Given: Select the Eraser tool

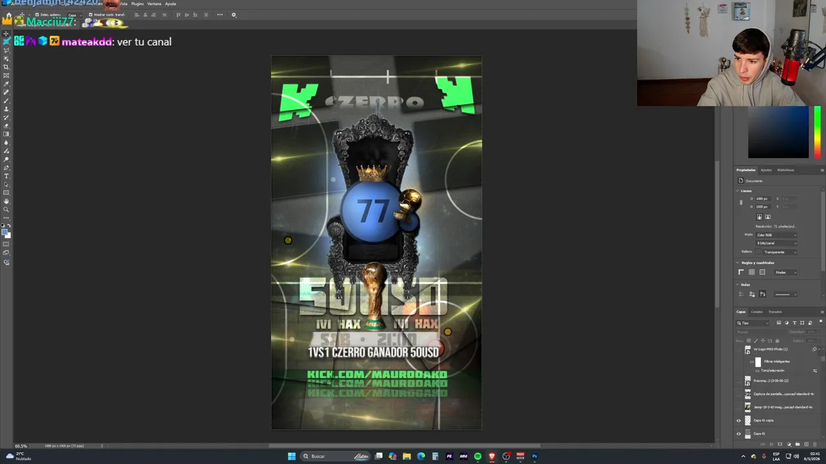Looking at the screenshot, I should (x=6, y=126).
